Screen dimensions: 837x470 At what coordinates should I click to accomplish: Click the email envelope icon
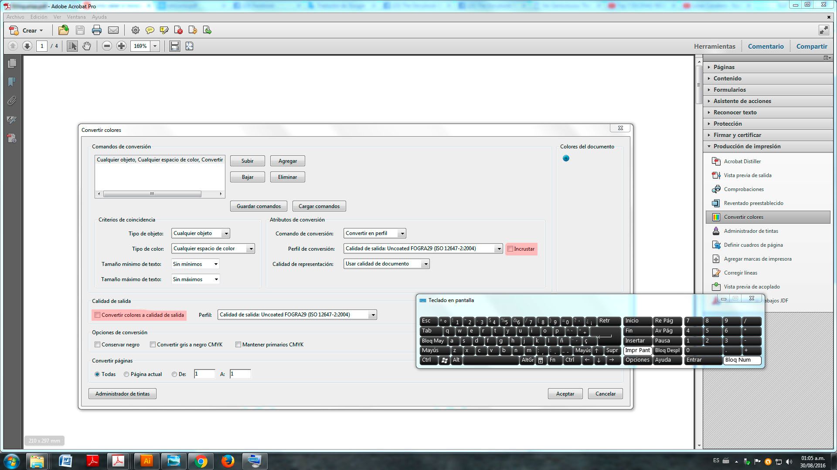click(x=113, y=30)
